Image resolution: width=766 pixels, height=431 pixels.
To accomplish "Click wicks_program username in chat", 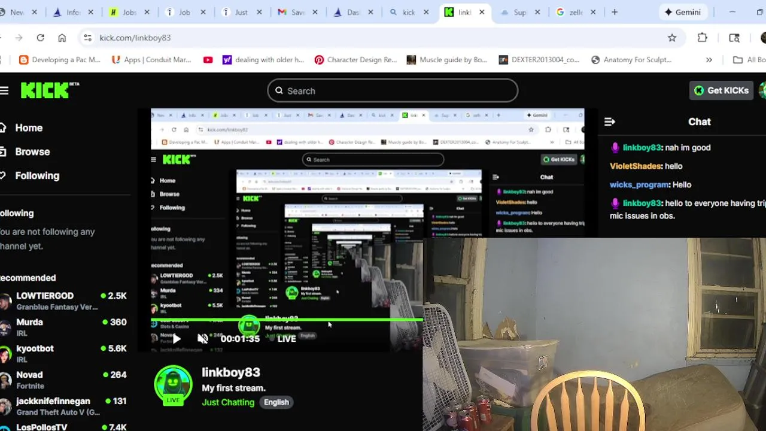I will click(x=640, y=184).
